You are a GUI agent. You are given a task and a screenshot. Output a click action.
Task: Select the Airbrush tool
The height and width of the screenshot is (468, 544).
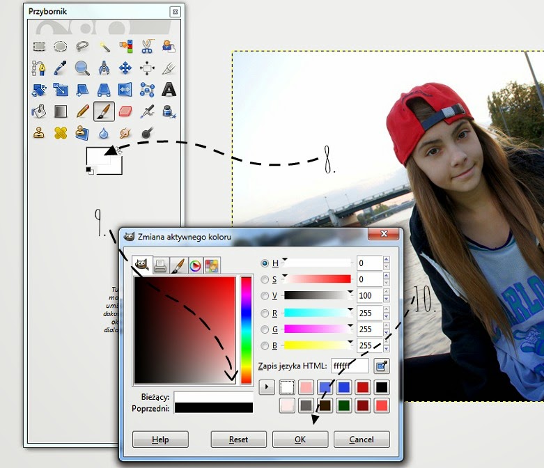tap(147, 111)
